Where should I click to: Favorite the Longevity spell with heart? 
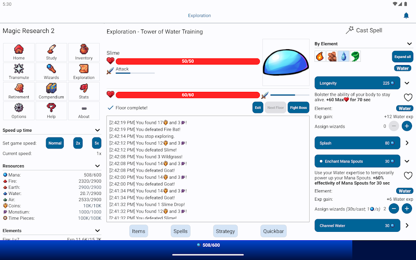point(408,97)
